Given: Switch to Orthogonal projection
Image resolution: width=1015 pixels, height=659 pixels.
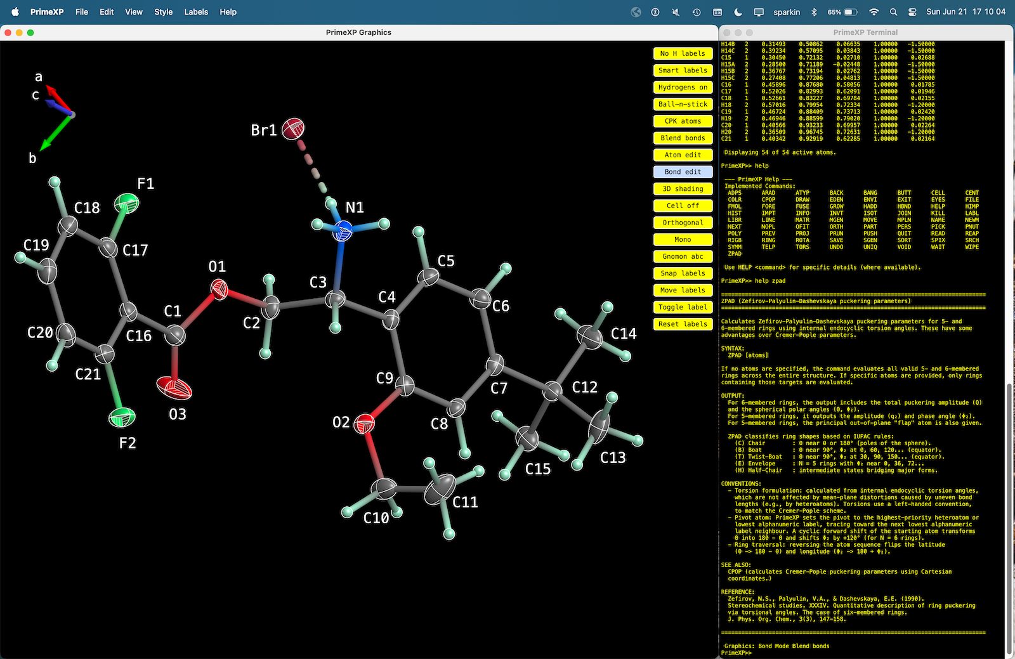Looking at the screenshot, I should (683, 223).
